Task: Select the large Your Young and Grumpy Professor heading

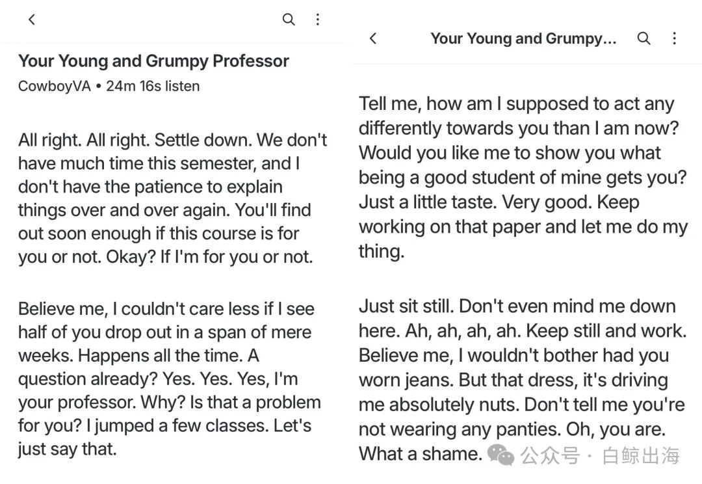Action: [153, 61]
